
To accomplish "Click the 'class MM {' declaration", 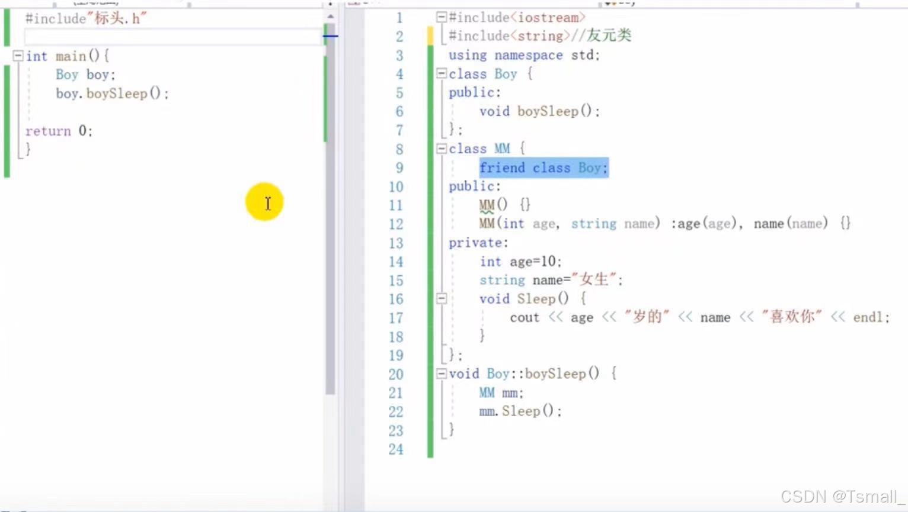I will [487, 149].
